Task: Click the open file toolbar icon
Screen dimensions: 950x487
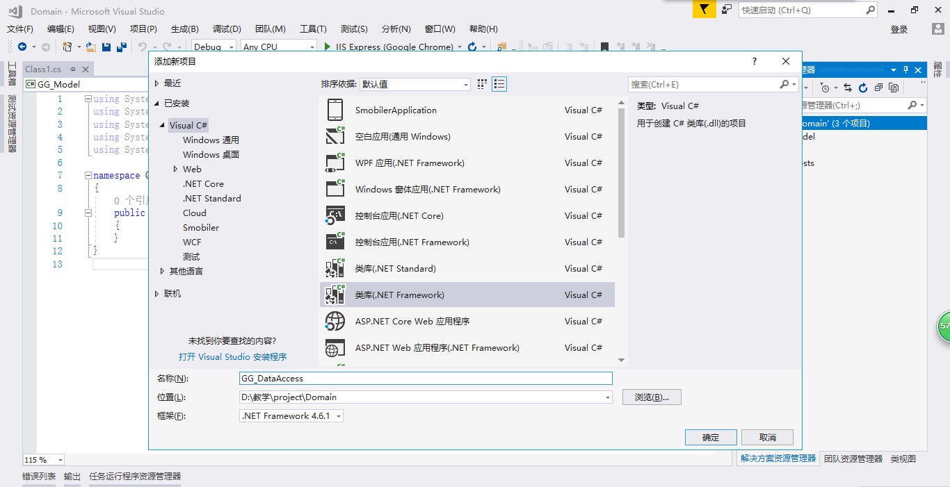Action: pos(90,47)
